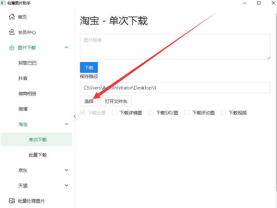Collapse the 淘宝 submenu chevron
Screen dimensions: 277x208
pyautogui.click(x=67, y=124)
